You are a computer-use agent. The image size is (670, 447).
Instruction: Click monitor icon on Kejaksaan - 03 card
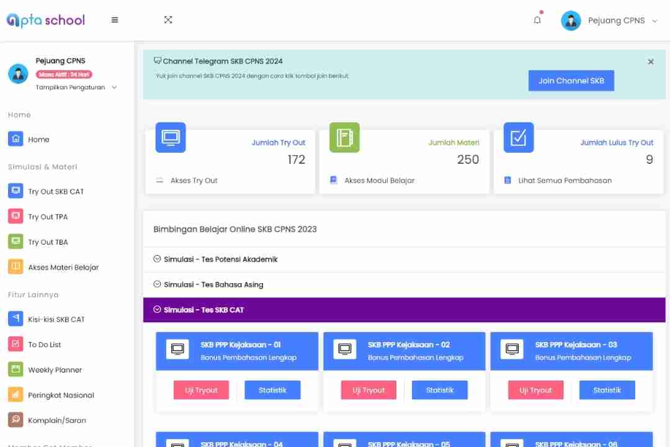pyautogui.click(x=512, y=349)
